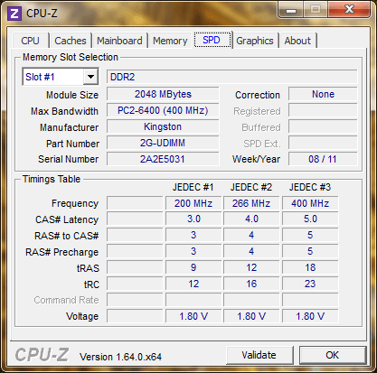Select the JEDEC #1 voltage 1.80 V
This screenshot has height=373, width=377.
point(193,316)
